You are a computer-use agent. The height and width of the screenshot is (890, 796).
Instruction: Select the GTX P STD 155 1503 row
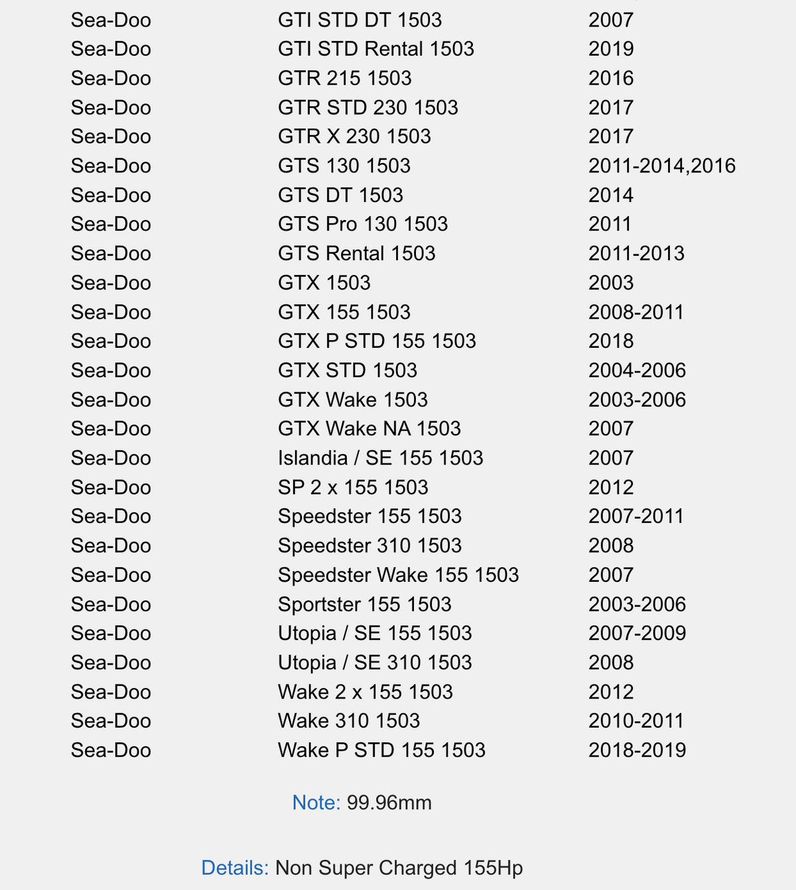click(376, 341)
